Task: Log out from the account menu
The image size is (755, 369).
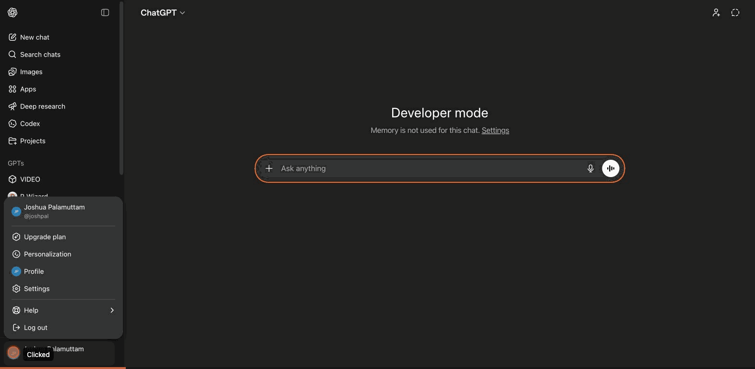Action: pos(63,327)
